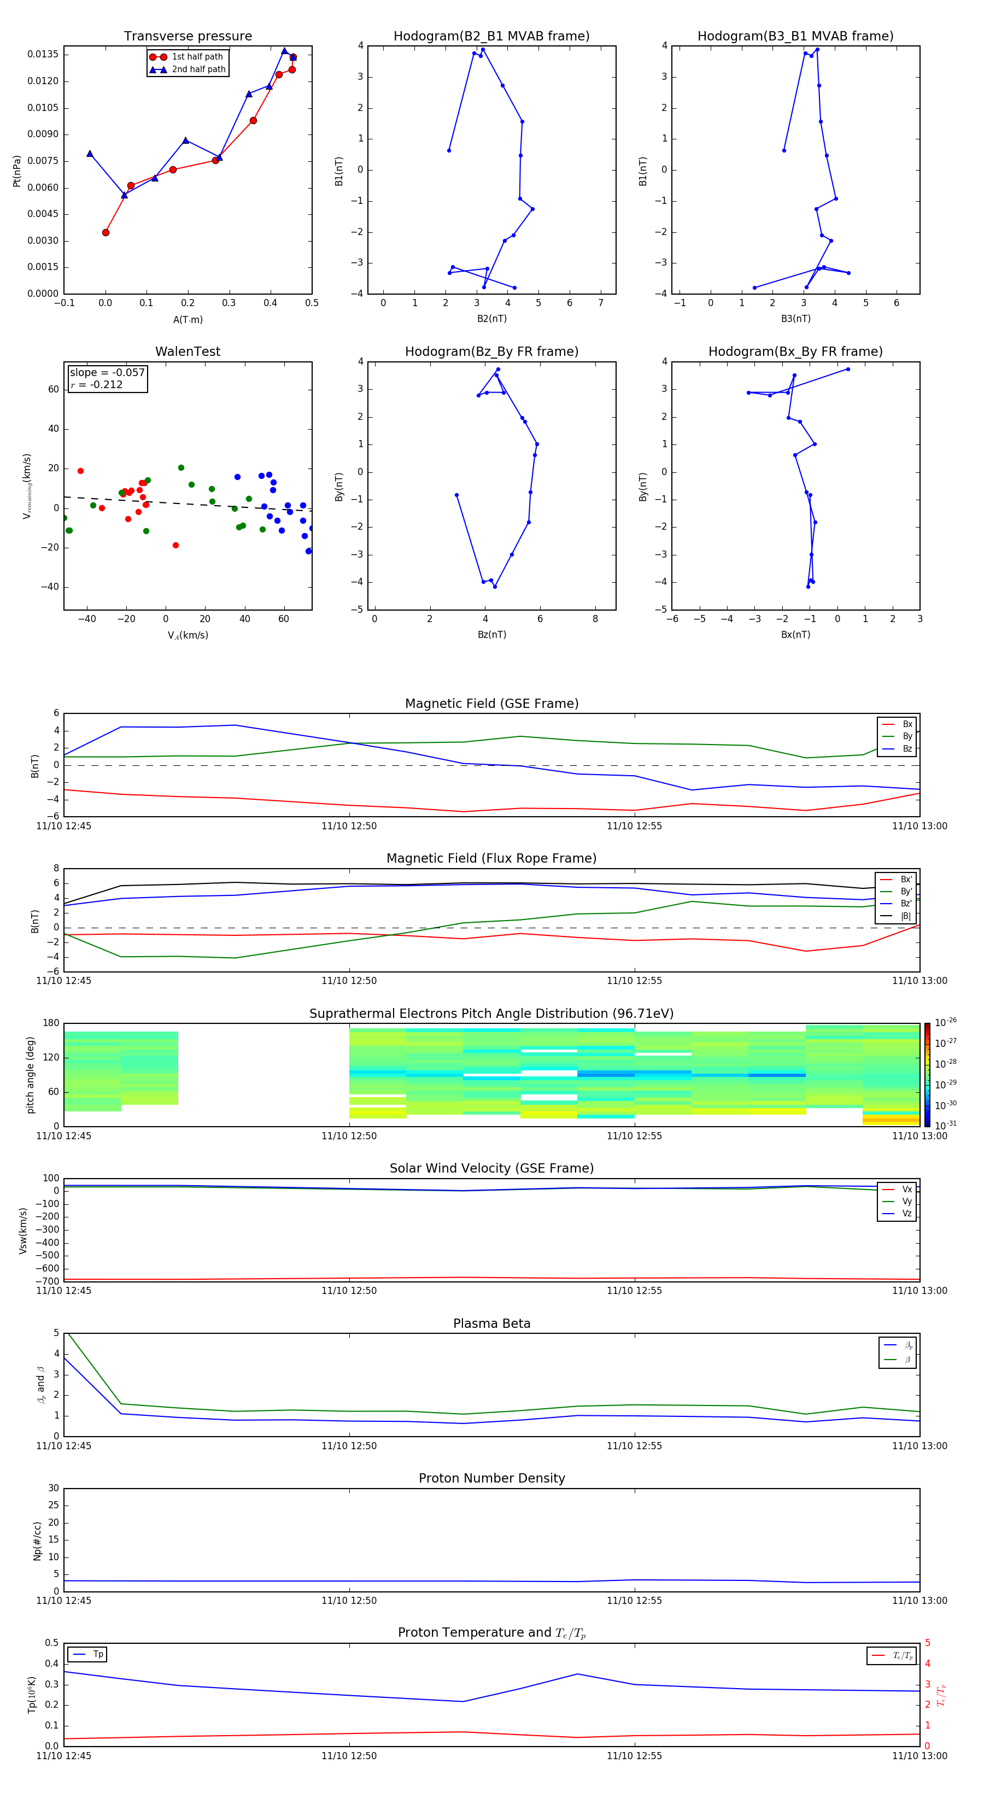Click the 'Transverse pressure' plot title
Screen dimensions: 984x1804
click(188, 37)
